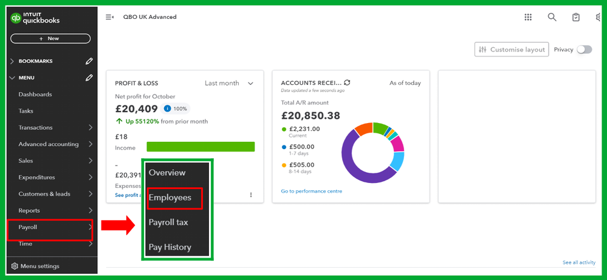Refresh the Accounts Receivable data
The width and height of the screenshot is (607, 280).
[347, 82]
